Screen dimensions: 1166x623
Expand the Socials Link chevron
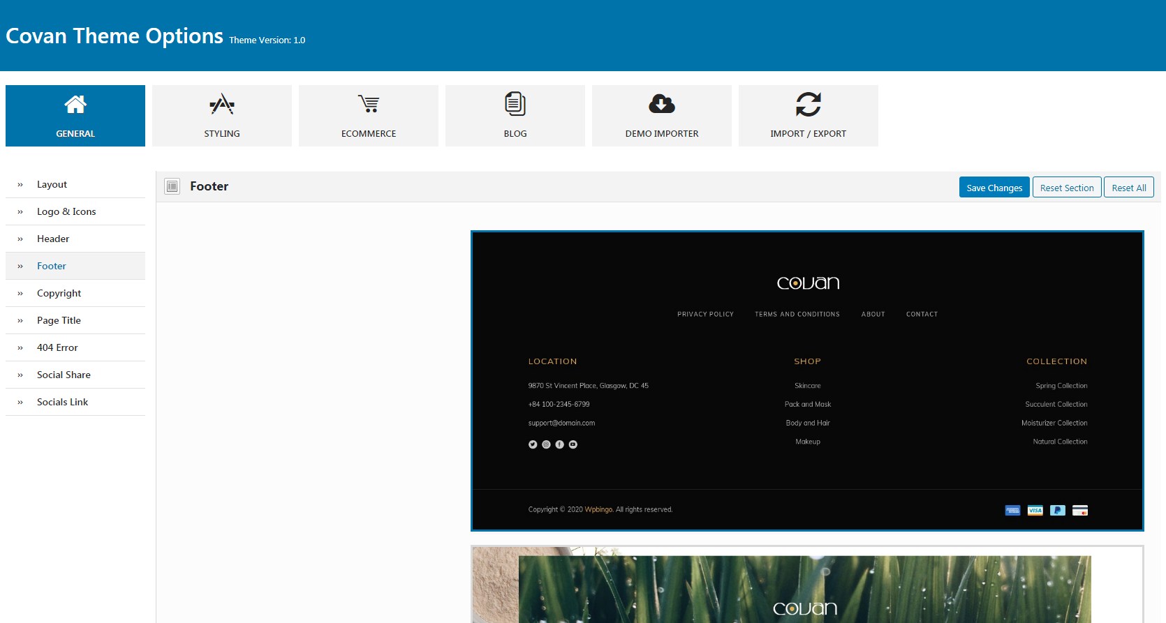(20, 403)
